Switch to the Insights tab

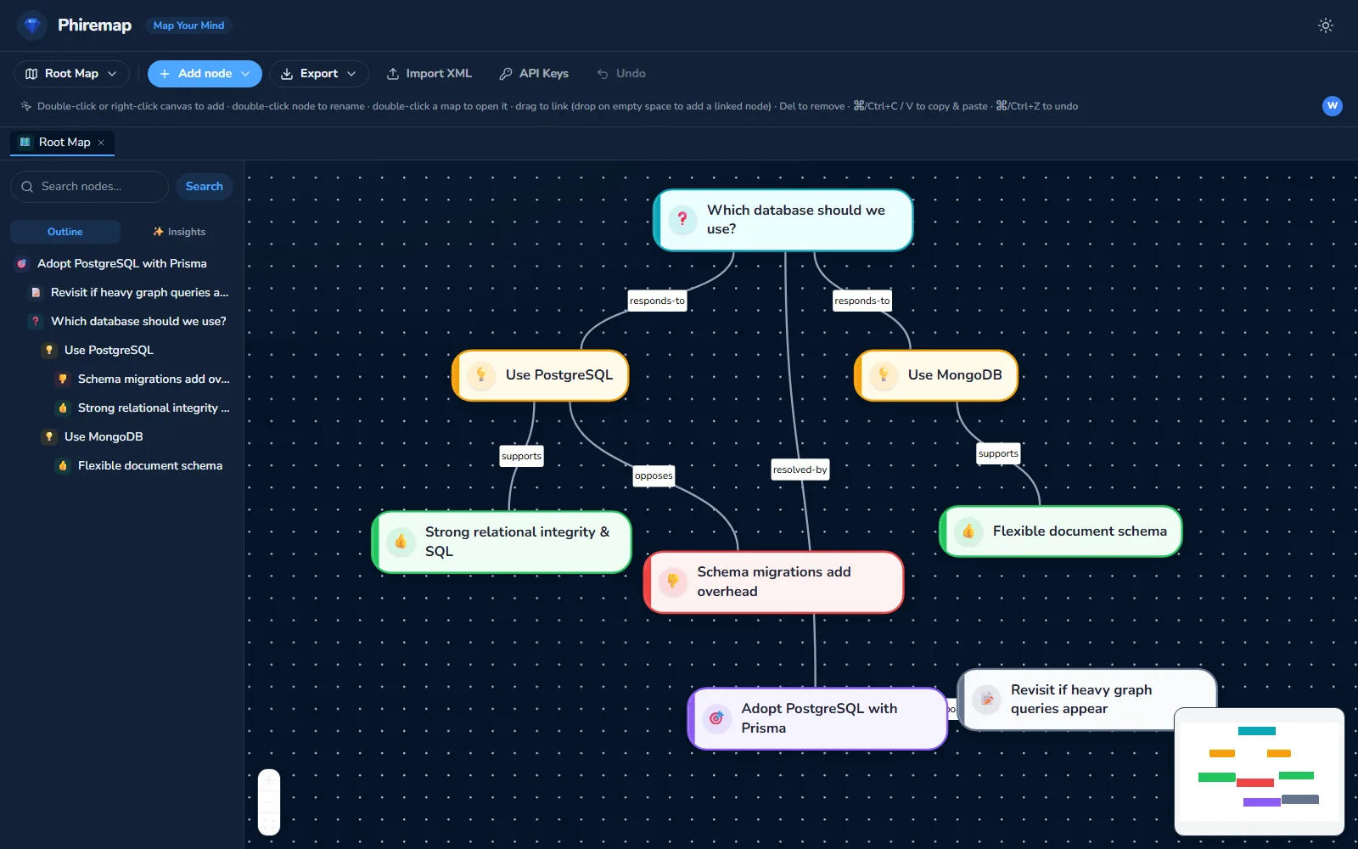point(179,232)
